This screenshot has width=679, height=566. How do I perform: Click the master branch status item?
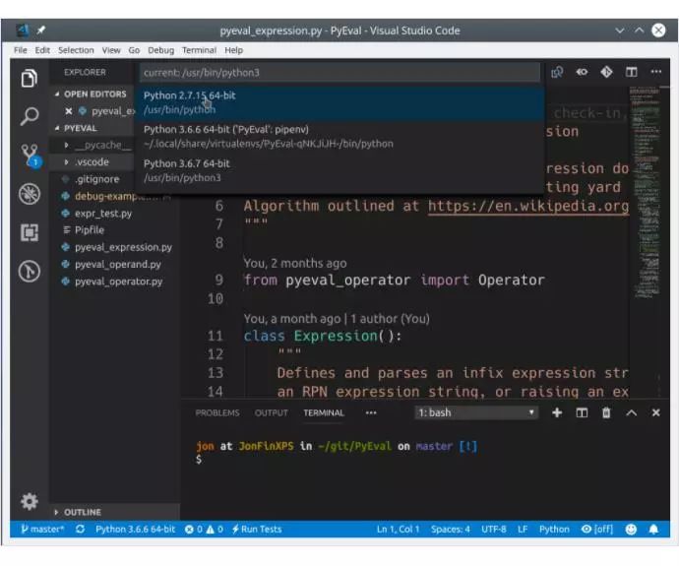click(x=42, y=530)
